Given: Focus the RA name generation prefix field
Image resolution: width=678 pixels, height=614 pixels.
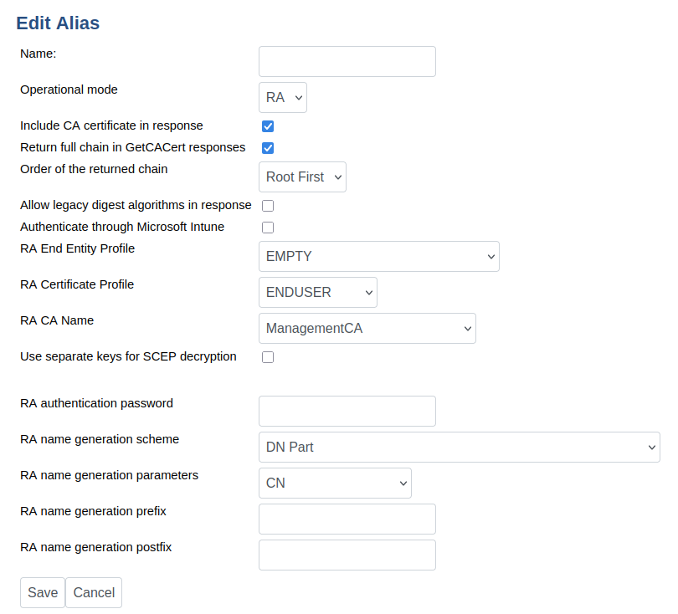Looking at the screenshot, I should pyautogui.click(x=347, y=519).
